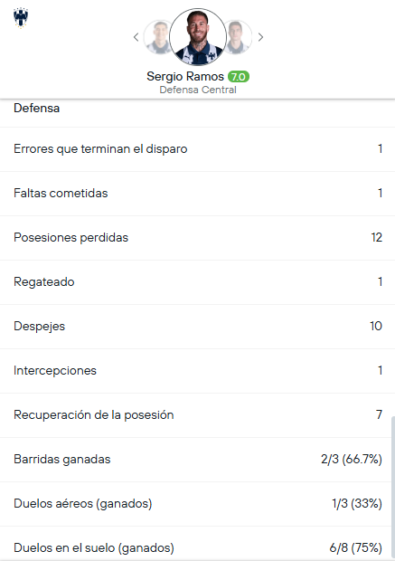Select the Despejes stat row
Screen dimensions: 395x561
197,327
